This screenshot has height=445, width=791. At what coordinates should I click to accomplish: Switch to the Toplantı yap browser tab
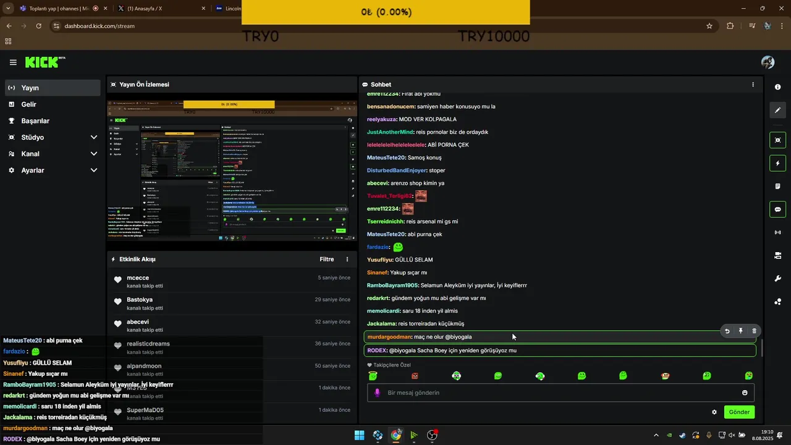[x=63, y=9]
